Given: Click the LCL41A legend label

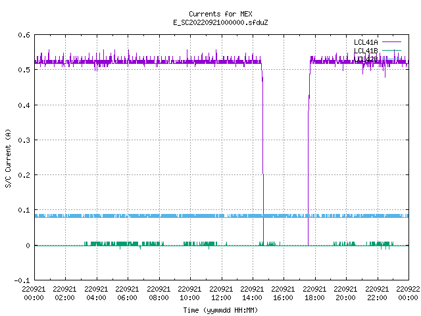Looking at the screenshot, I should coord(366,42).
